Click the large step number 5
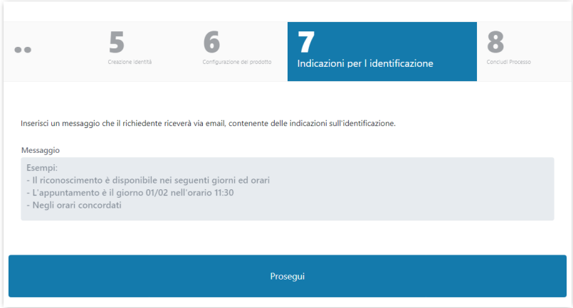The width and height of the screenshot is (573, 308). [x=116, y=43]
